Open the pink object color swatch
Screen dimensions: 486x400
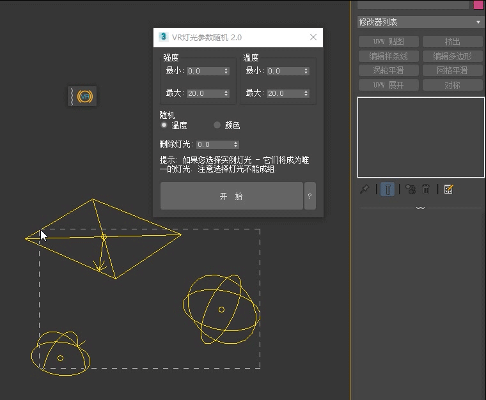pyautogui.click(x=478, y=4)
